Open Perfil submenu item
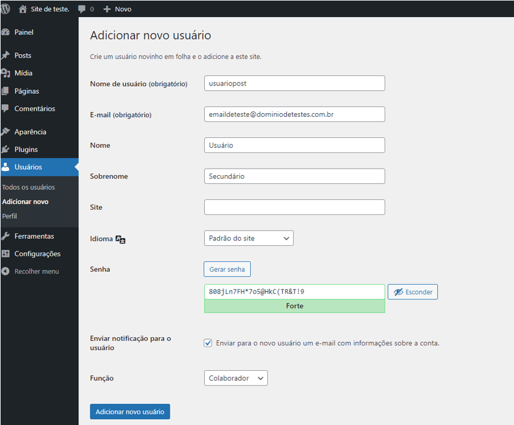Screen dimensions: 514x425 tap(9, 216)
